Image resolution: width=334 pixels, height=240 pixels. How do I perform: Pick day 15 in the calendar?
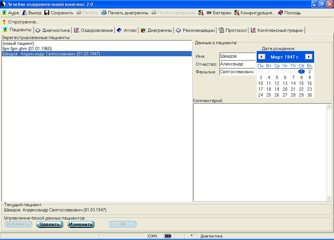[x=301, y=83]
